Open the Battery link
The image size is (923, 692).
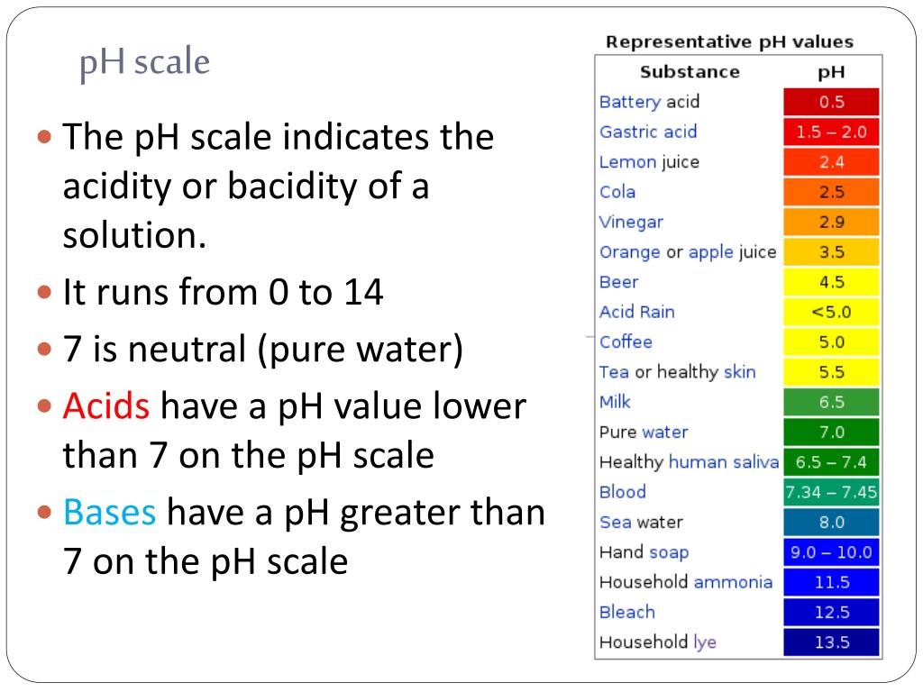630,102
